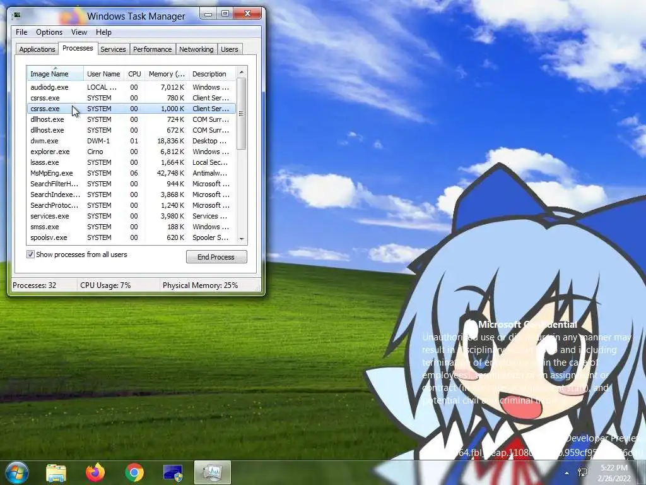Image resolution: width=646 pixels, height=485 pixels.
Task: Open Windows Explorer from the taskbar
Action: 56,472
